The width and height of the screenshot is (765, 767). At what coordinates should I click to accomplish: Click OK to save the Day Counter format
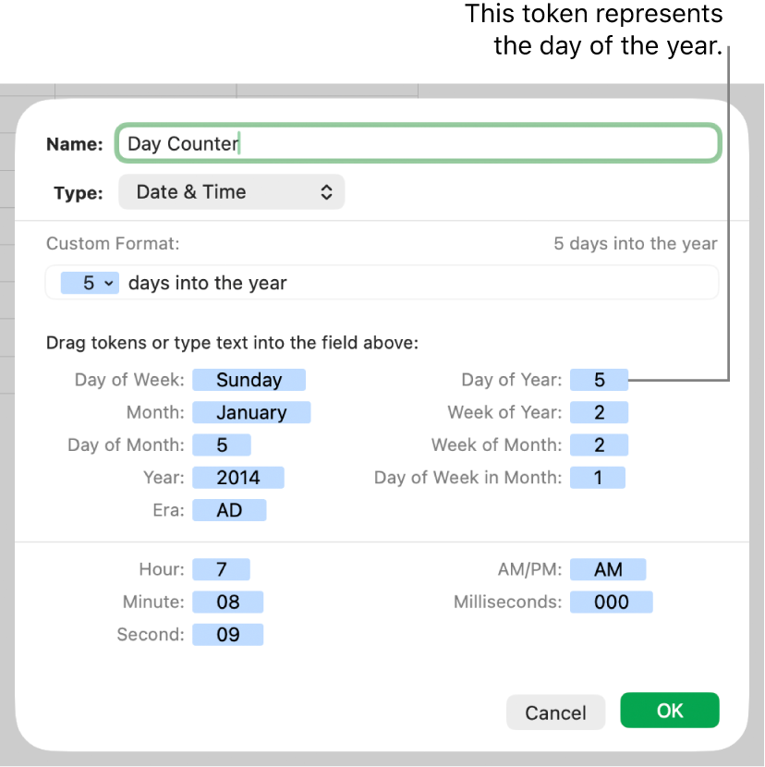click(669, 711)
